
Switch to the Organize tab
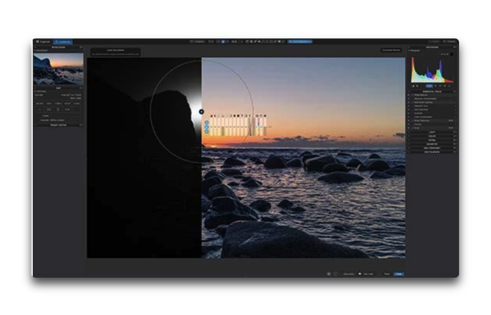pos(43,42)
